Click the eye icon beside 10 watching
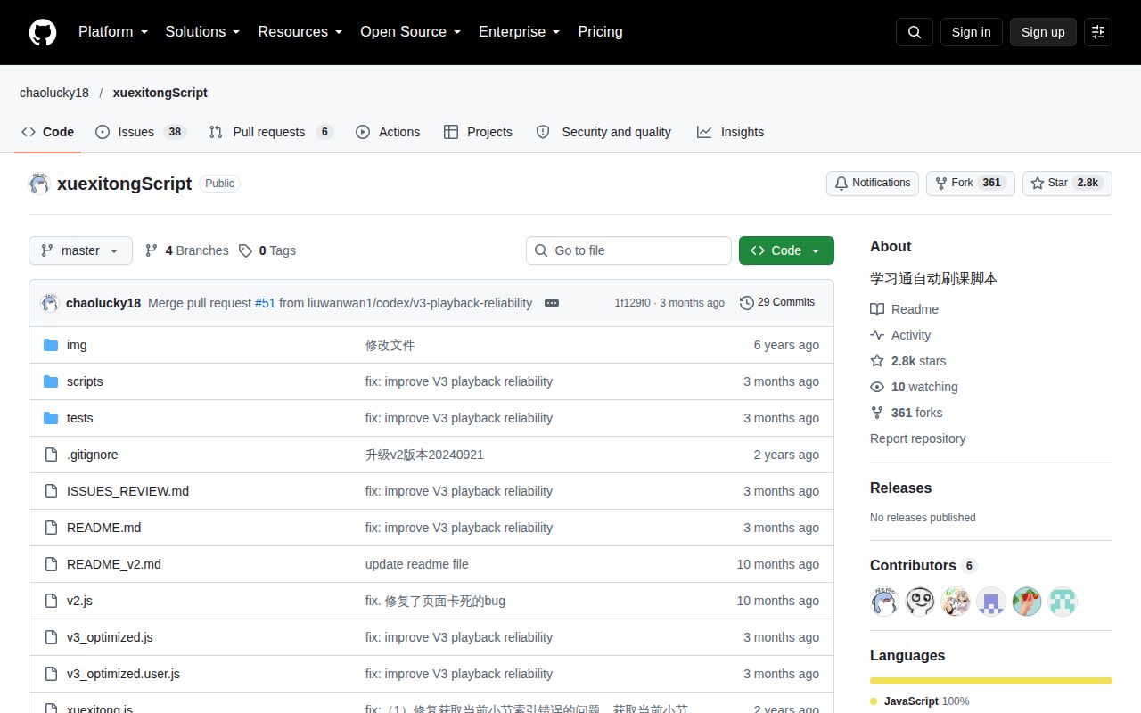This screenshot has width=1141, height=713. point(877,387)
